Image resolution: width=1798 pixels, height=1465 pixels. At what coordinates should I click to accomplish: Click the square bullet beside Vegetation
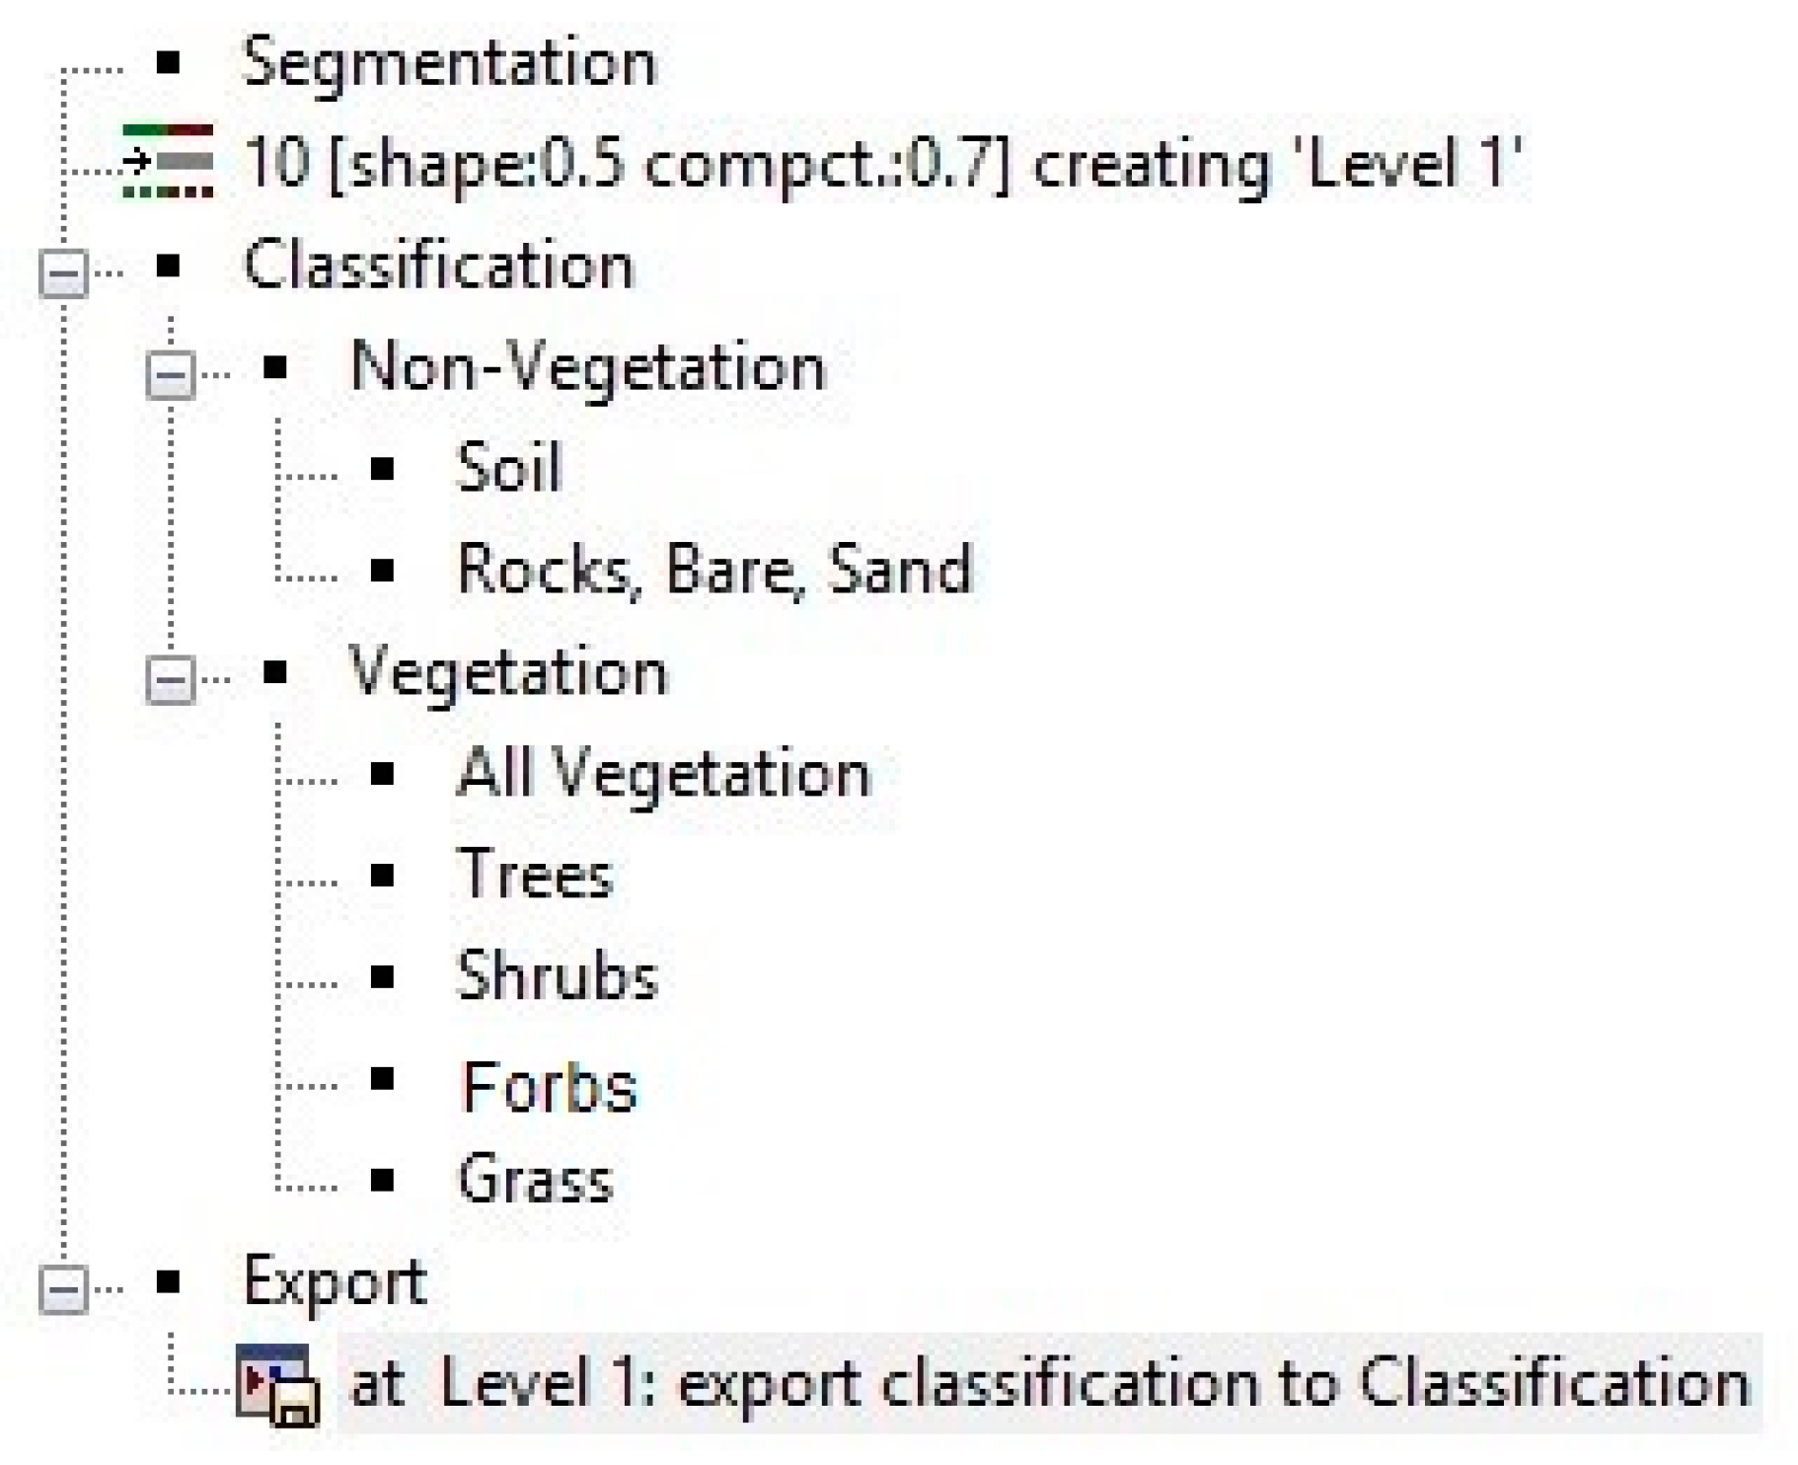(276, 670)
